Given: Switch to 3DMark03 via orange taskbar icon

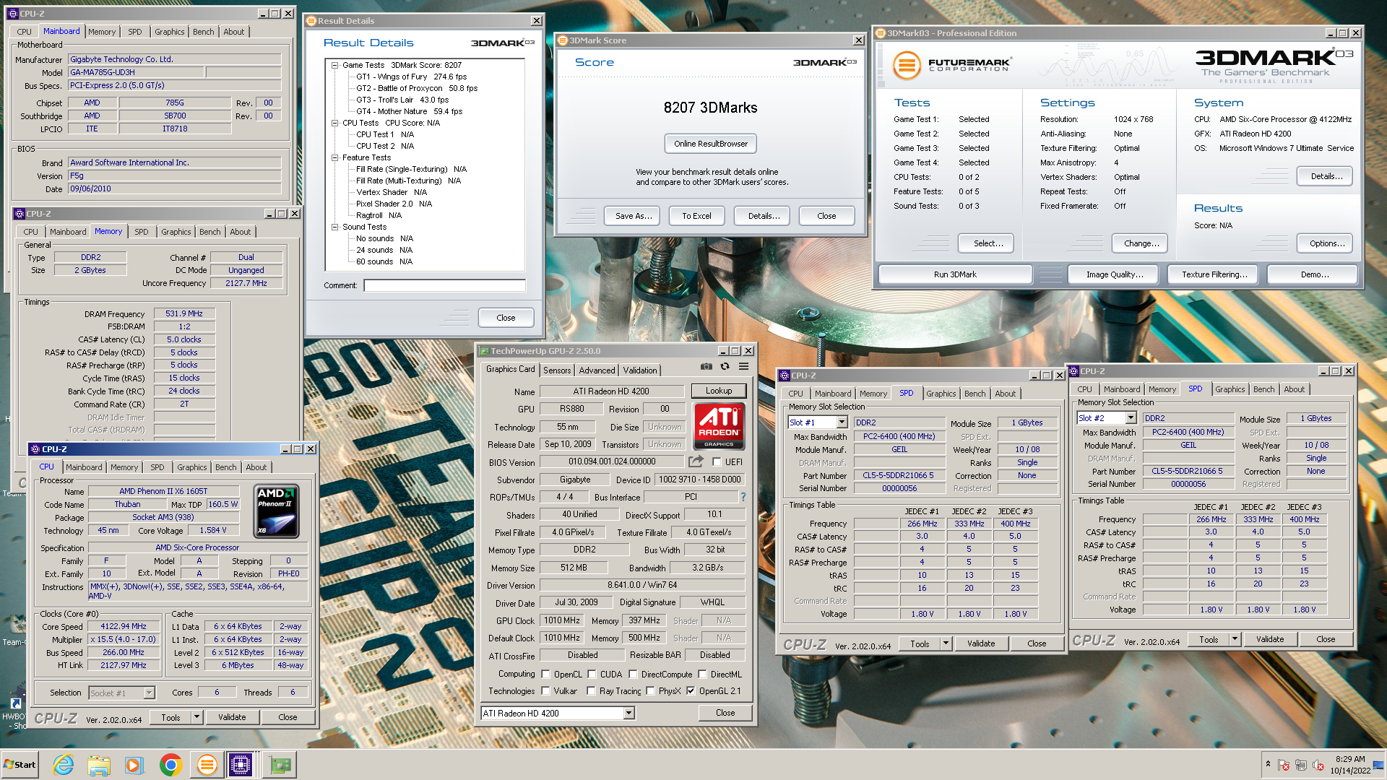Looking at the screenshot, I should coord(207,765).
